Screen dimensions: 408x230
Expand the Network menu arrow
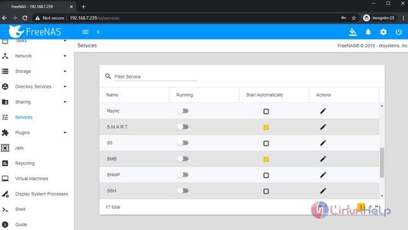(x=65, y=56)
